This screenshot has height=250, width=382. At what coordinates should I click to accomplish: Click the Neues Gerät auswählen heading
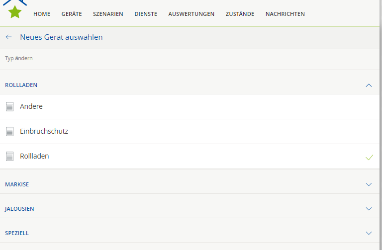click(x=61, y=37)
